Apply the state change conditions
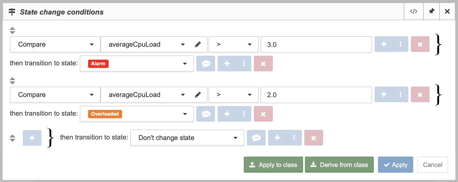This screenshot has height=182, width=458. [x=396, y=165]
